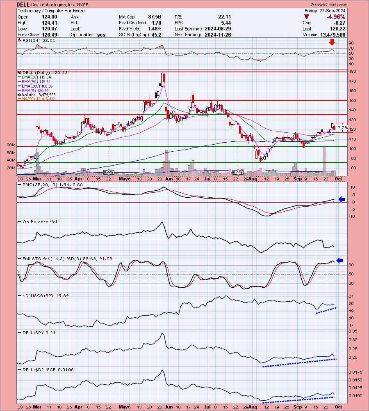Click the SCTR (LrgCap) value 45.2
The width and height of the screenshot is (369, 411).
click(x=157, y=35)
